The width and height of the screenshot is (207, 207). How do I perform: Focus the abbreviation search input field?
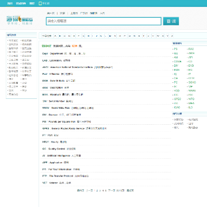point(103,21)
